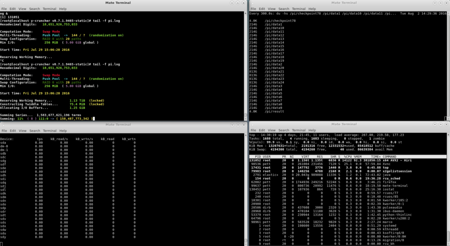
Task: Click the kB_wrtn/s column header
Action: 84,139
